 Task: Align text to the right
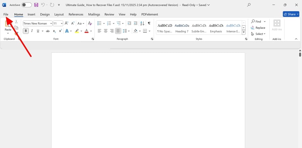(112, 31)
